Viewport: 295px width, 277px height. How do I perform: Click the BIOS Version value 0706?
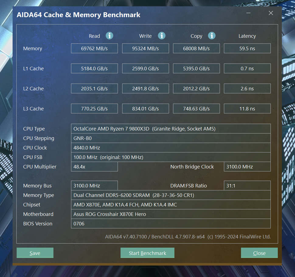tap(171, 224)
